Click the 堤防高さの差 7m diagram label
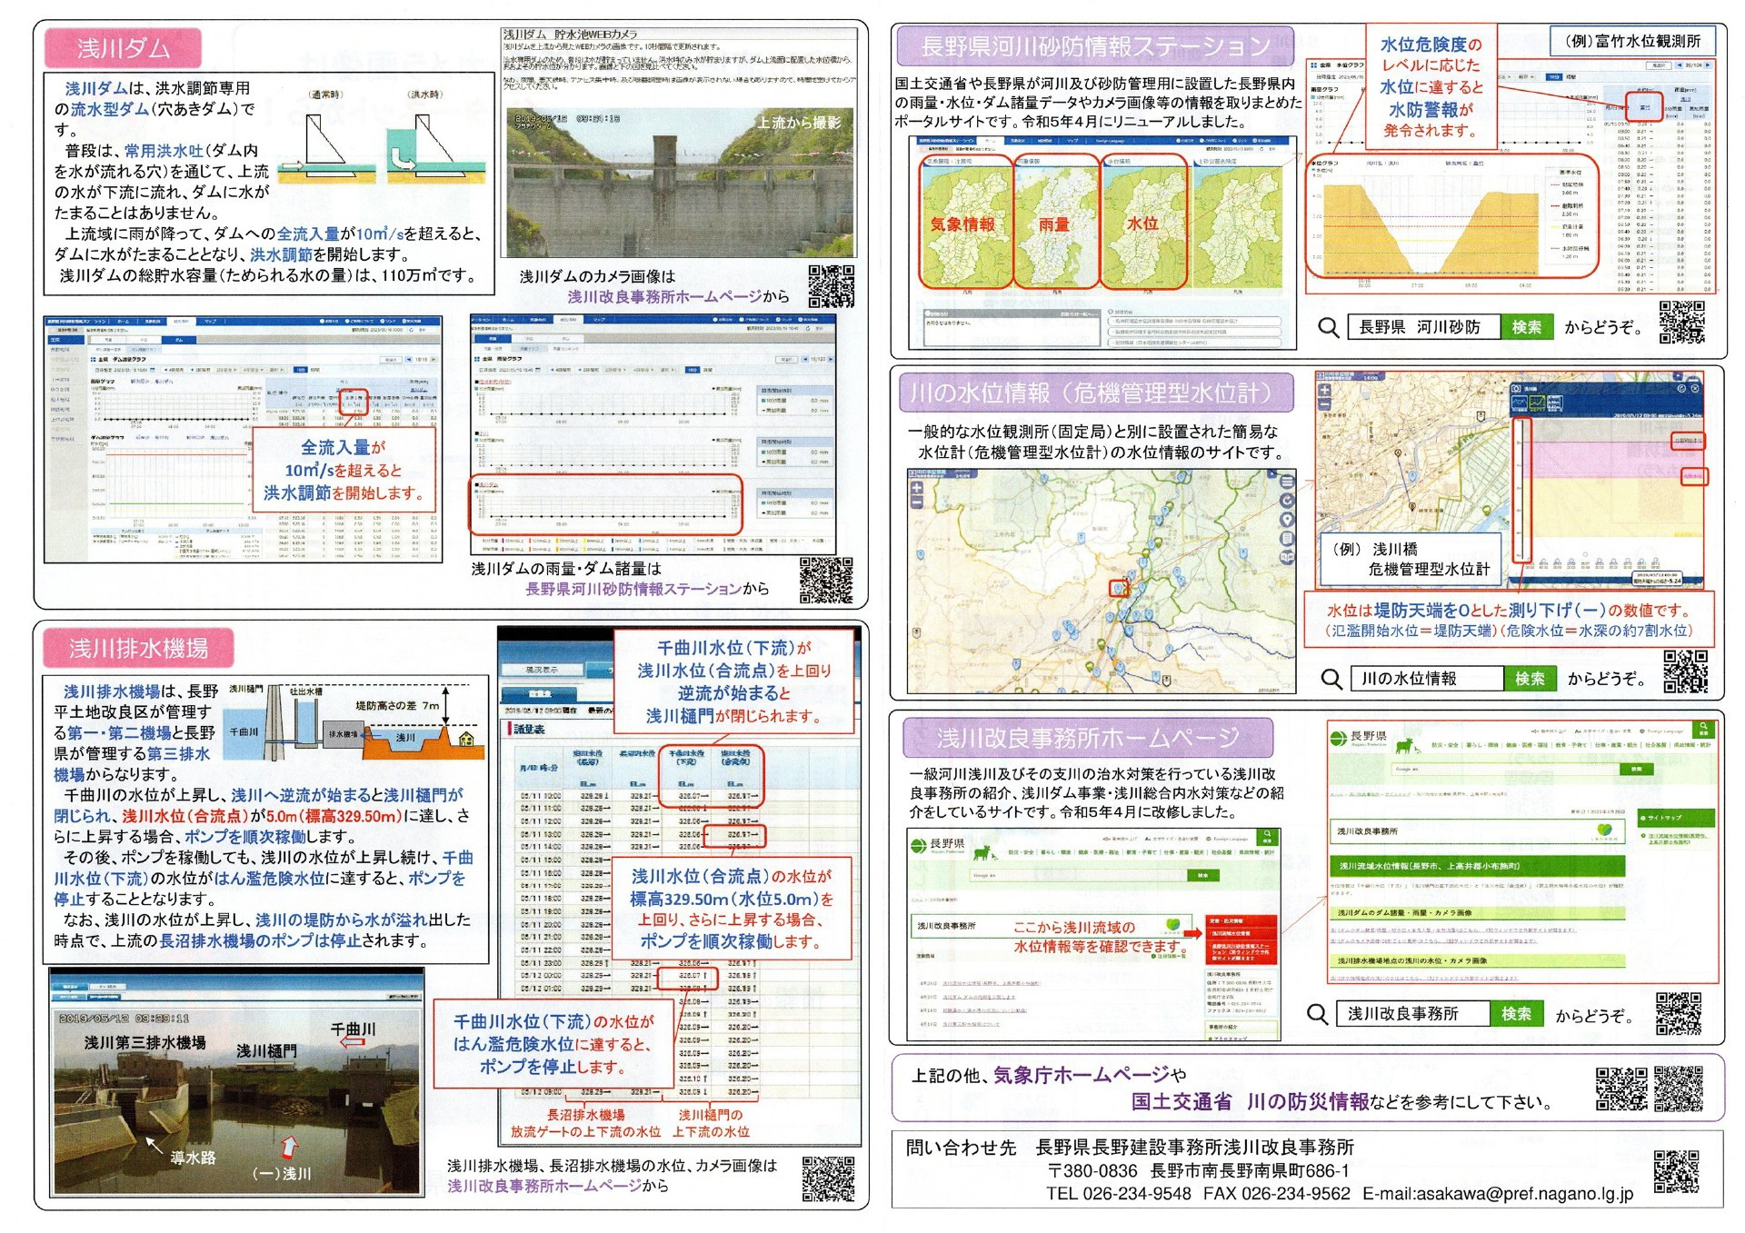Image resolution: width=1745 pixels, height=1233 pixels. (397, 705)
